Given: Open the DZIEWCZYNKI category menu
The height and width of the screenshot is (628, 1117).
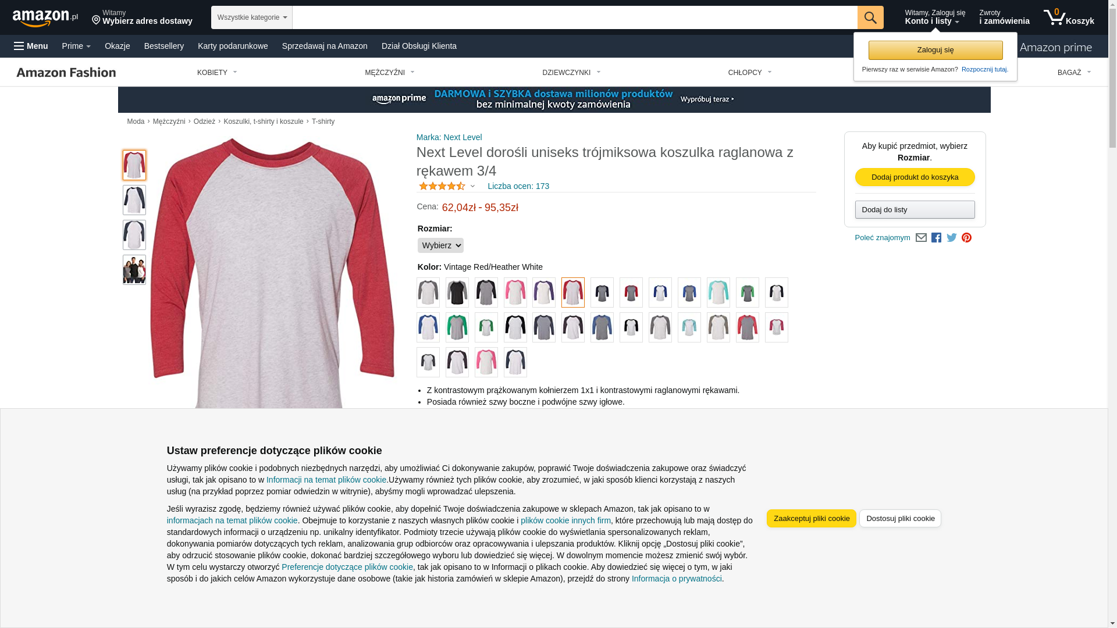Looking at the screenshot, I should tap(571, 73).
